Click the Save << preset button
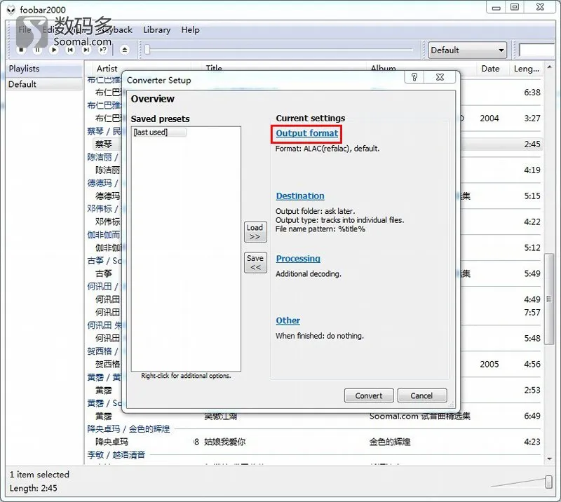Image resolution: width=561 pixels, height=502 pixels. coord(255,263)
